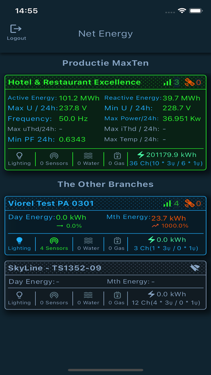This screenshot has width=211, height=375.
Task: Select the Mth Energy 23.7 kWh value
Action: coord(169,218)
